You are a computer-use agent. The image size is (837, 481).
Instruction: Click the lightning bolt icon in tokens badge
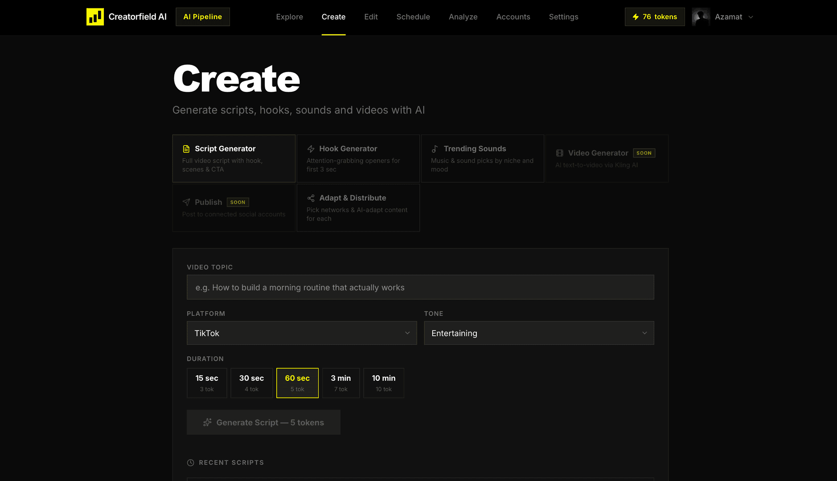(x=636, y=17)
